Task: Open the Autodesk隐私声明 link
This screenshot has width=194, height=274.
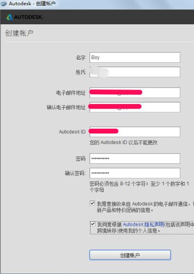Action: point(143,224)
